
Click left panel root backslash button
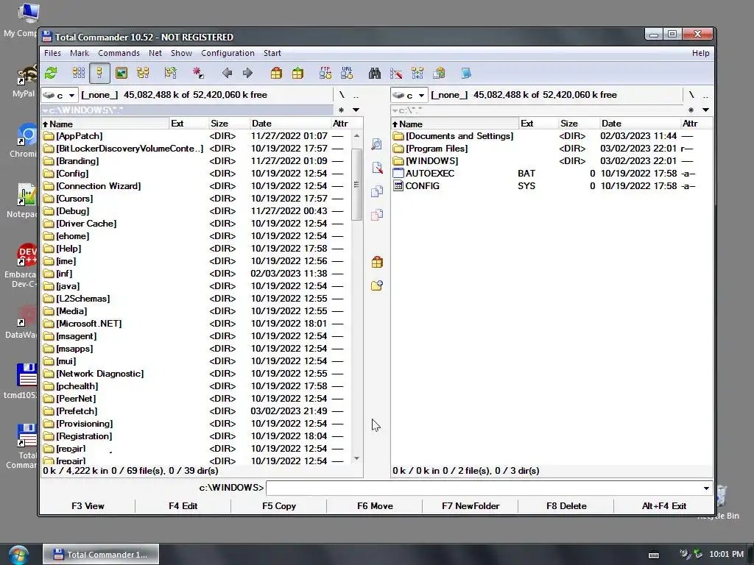coord(342,95)
